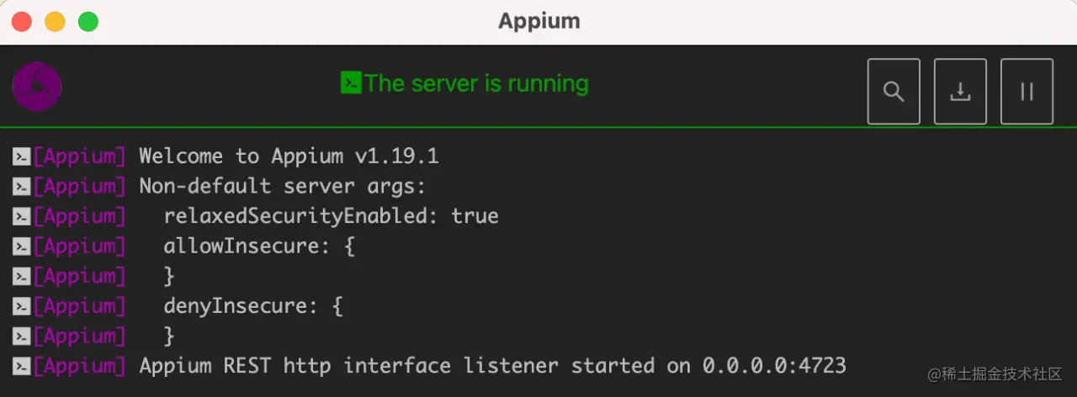
Task: Click the 'Appium' window title
Action: [538, 21]
